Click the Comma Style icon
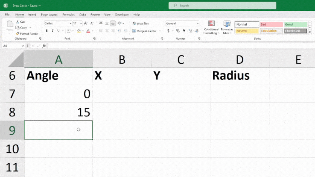 [183, 31]
